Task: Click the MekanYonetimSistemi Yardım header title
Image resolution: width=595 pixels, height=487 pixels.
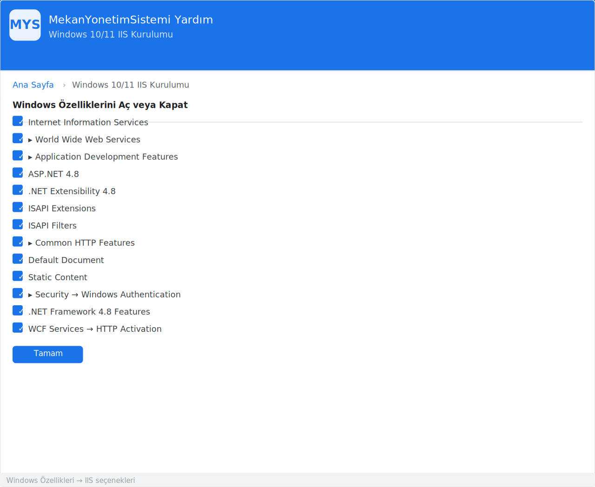Action: point(131,20)
